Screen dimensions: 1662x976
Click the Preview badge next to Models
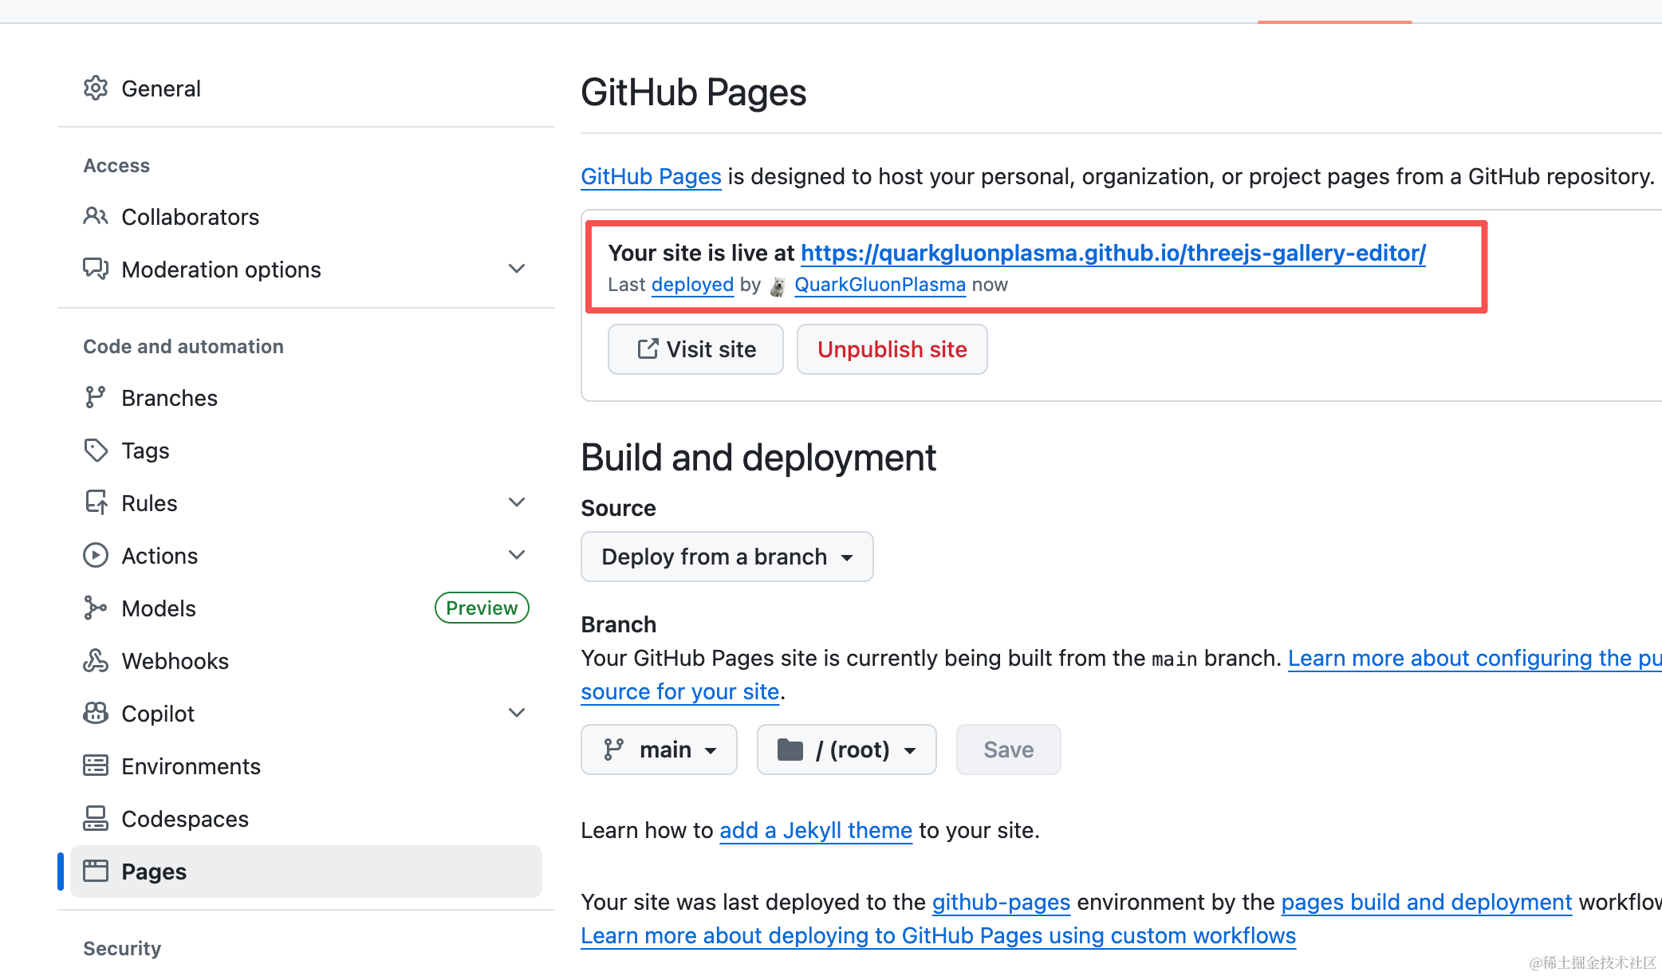482,608
